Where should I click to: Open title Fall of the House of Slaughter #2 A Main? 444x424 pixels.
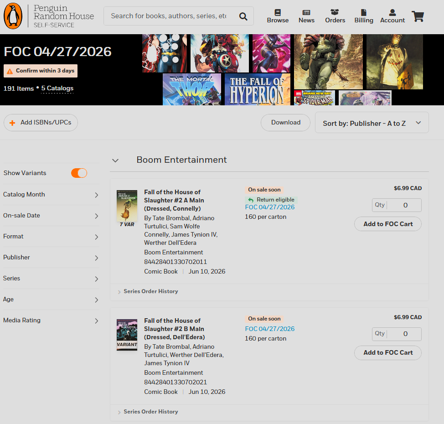click(x=174, y=200)
